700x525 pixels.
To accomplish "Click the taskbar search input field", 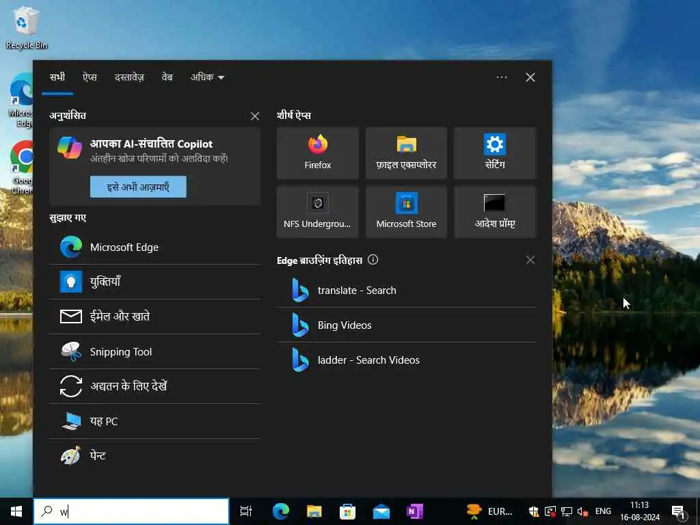I will [131, 511].
